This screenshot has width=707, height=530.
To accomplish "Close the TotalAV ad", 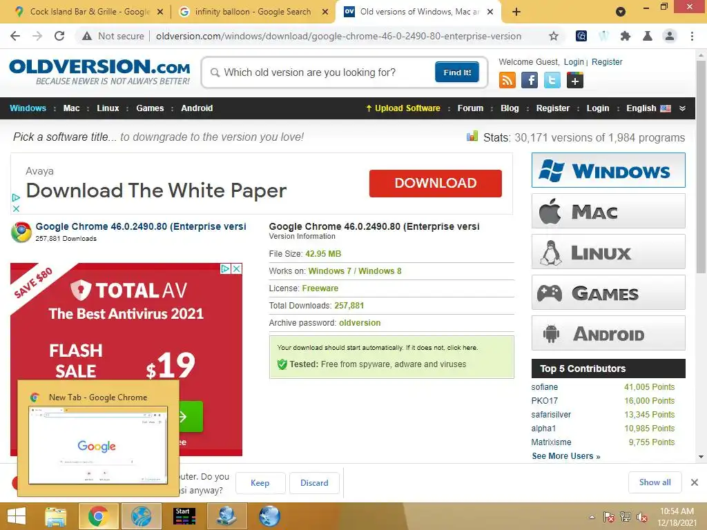I will point(237,268).
